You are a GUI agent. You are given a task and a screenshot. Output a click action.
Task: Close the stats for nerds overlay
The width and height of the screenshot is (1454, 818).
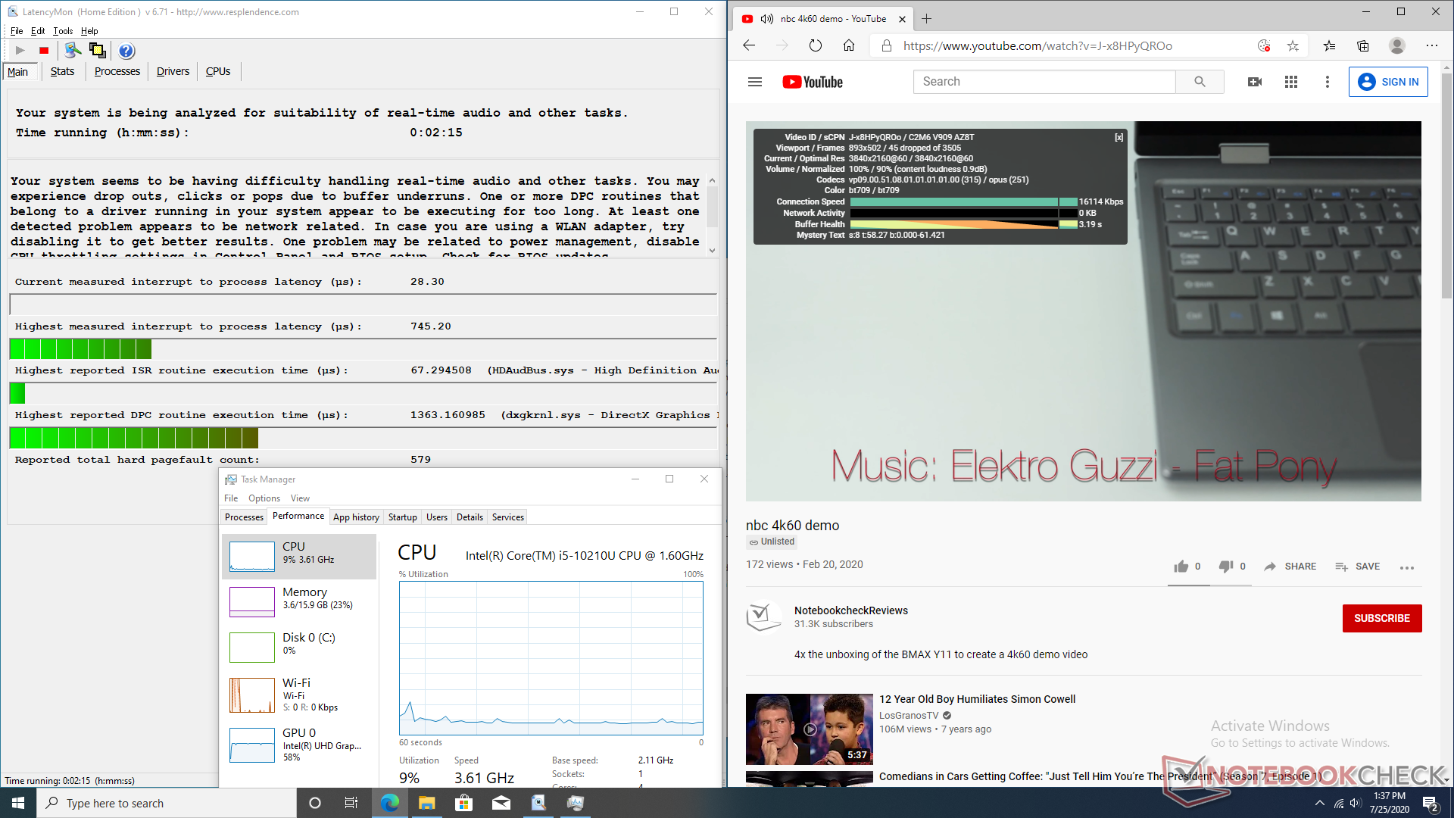pyautogui.click(x=1119, y=138)
